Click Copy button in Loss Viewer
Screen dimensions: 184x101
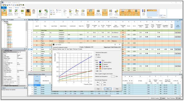coord(98,89)
